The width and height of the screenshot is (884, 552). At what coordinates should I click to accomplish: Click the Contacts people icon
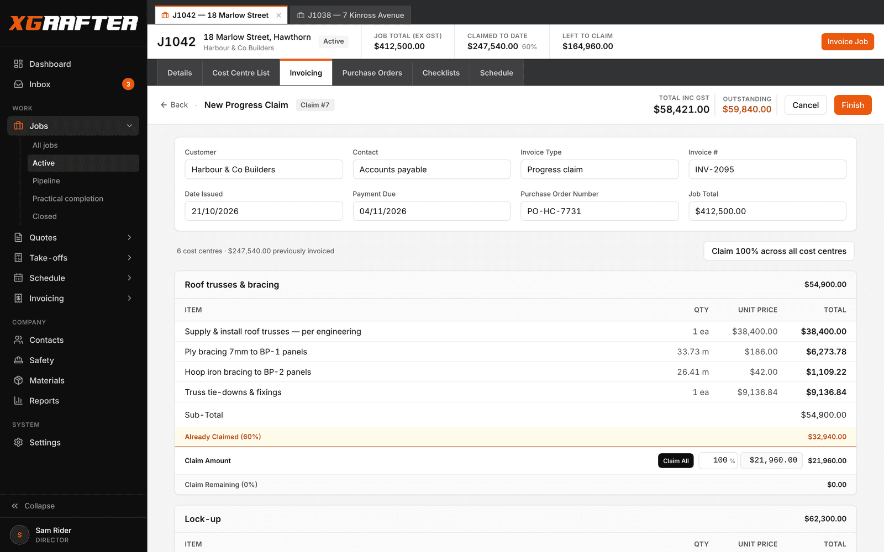[18, 340]
